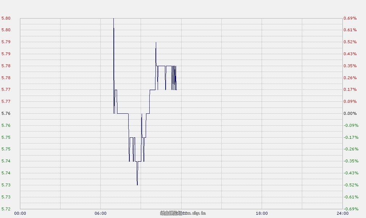Click the 06:00 time axis label
366x218 pixels.
click(100, 213)
